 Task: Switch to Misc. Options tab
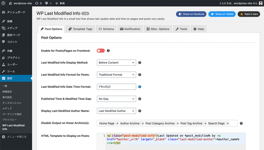tap(158, 29)
